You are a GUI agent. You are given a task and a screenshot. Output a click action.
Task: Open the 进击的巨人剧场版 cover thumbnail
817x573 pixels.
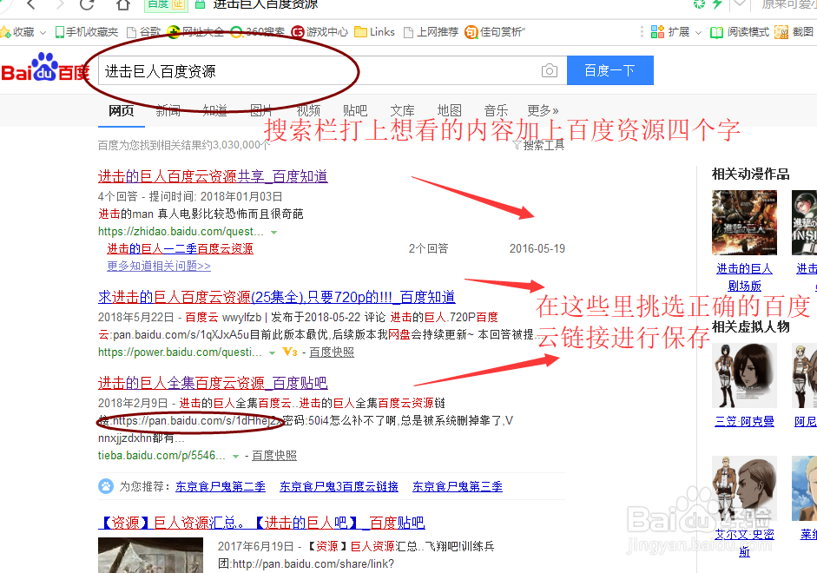point(745,221)
